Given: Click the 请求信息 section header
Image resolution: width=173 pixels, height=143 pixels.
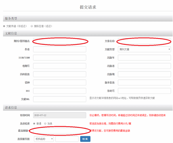Looking at the screenshot, I should 88,107.
